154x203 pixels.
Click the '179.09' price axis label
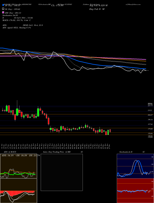[150, 129]
